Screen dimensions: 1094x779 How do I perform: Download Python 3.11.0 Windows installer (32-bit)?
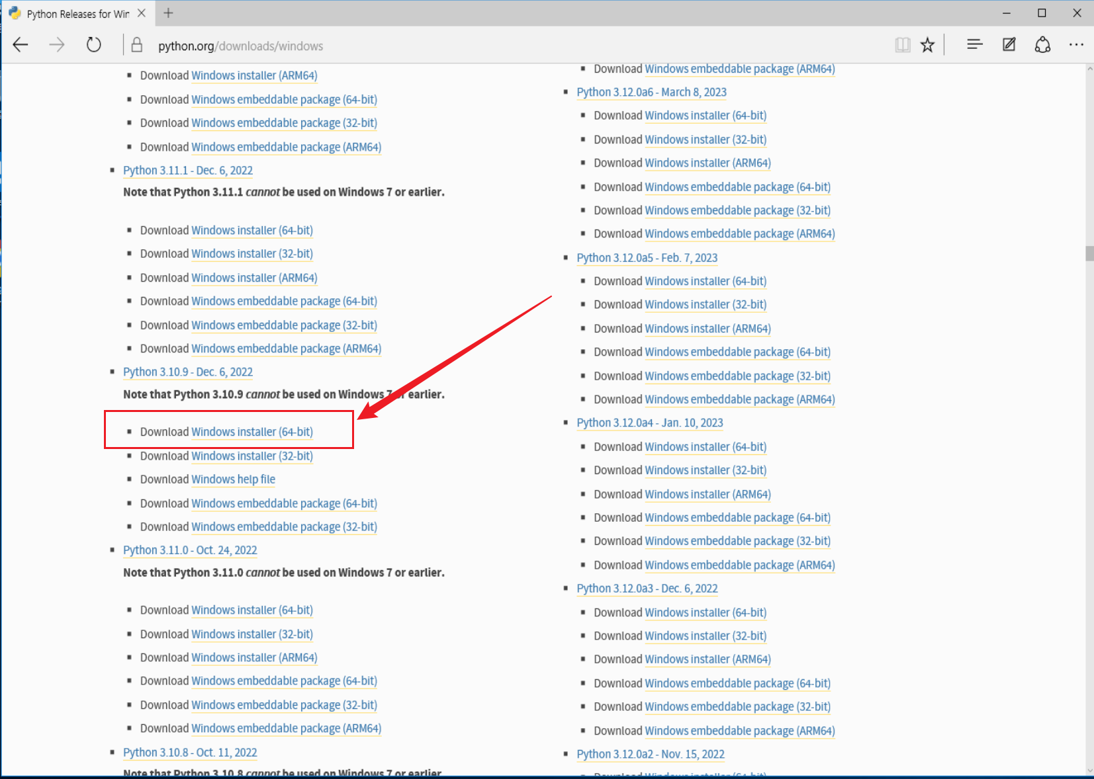pyautogui.click(x=252, y=634)
